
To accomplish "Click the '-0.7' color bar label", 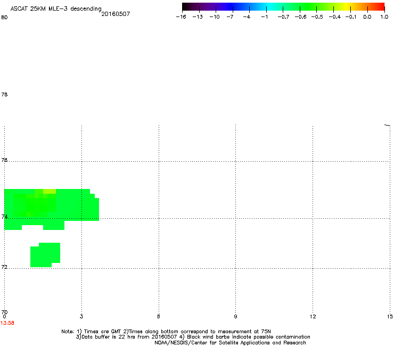I will (283, 17).
